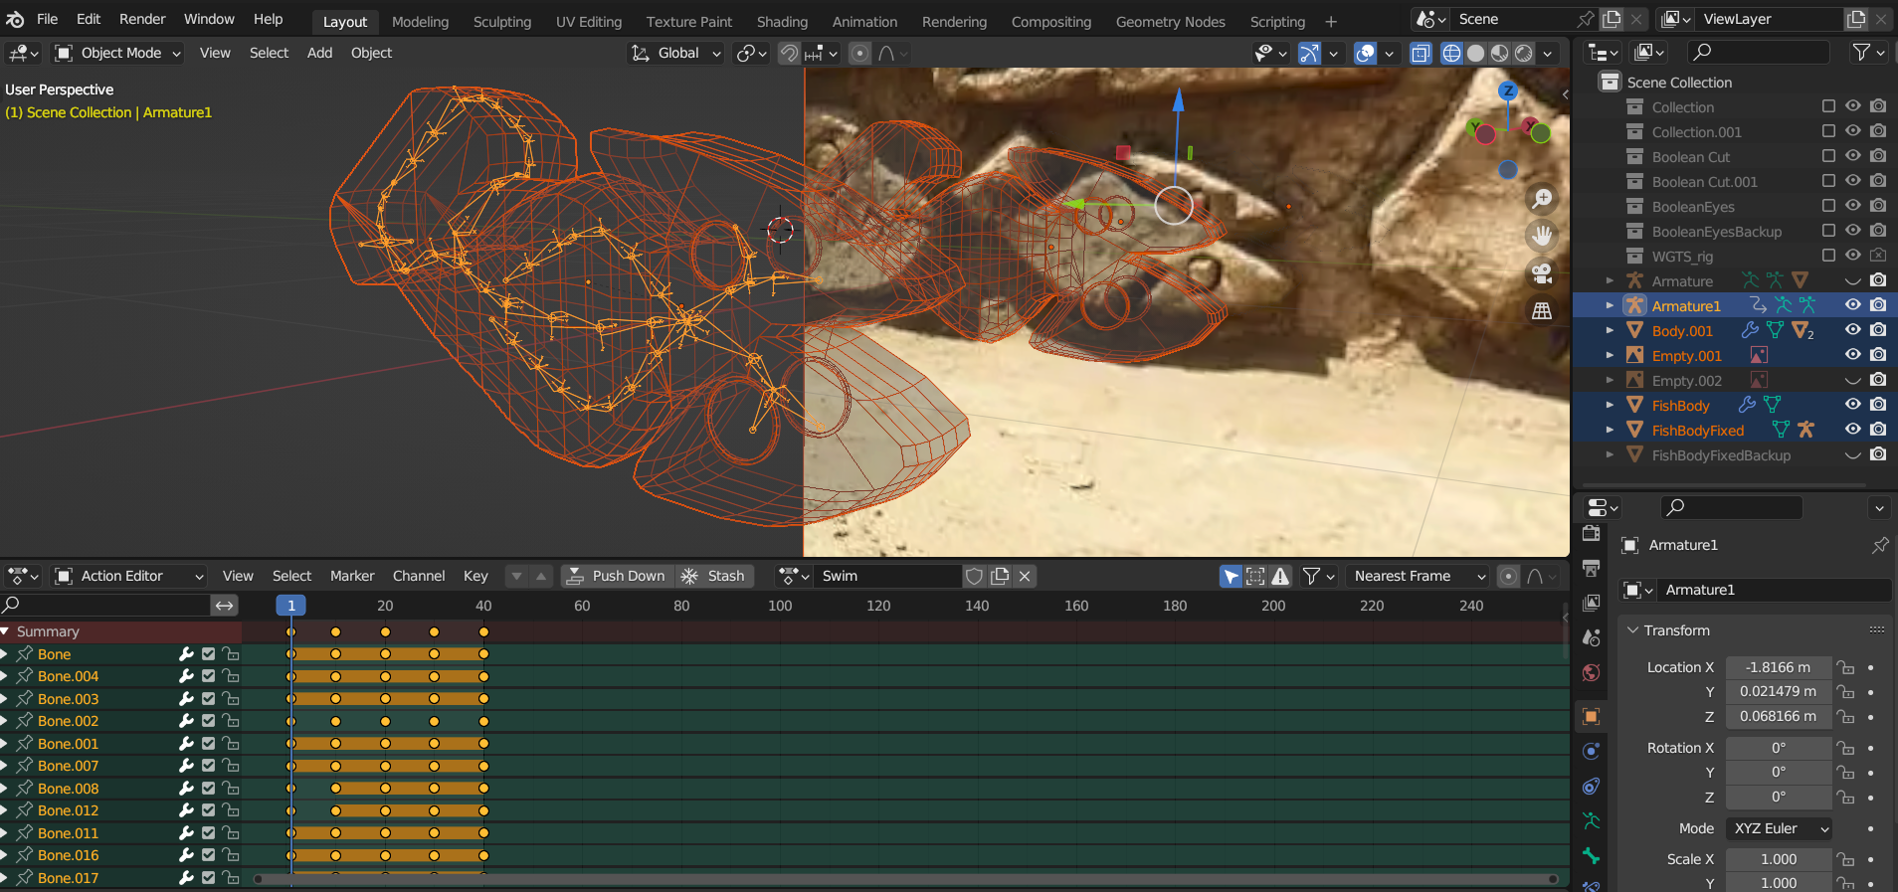Click the Scale X value field

(1779, 859)
